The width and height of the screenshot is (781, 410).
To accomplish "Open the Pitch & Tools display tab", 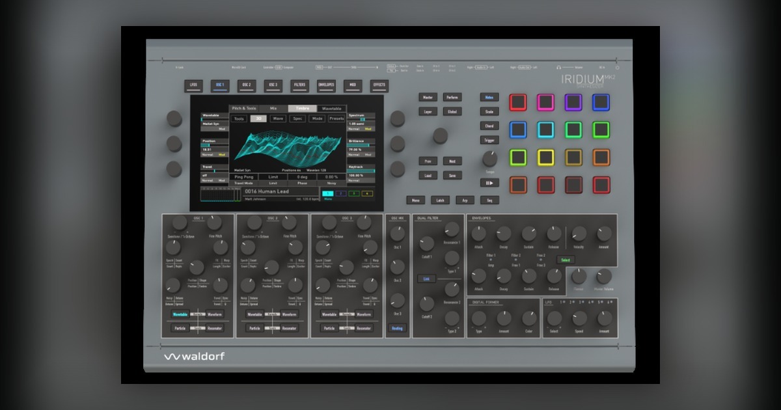I will (244, 108).
